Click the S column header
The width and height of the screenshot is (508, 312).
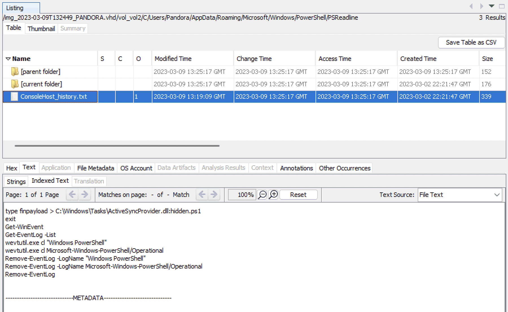click(106, 59)
